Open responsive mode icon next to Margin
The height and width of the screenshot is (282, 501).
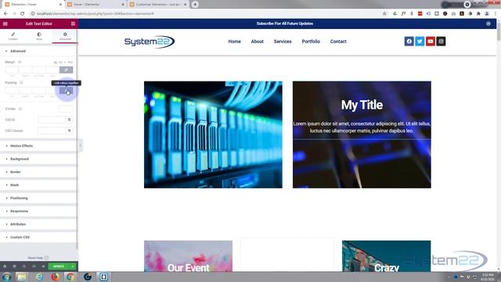[x=20, y=62]
